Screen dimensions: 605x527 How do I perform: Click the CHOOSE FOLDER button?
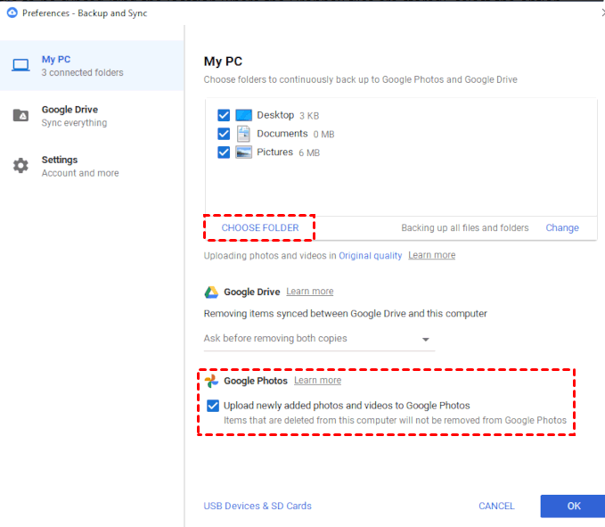[259, 227]
